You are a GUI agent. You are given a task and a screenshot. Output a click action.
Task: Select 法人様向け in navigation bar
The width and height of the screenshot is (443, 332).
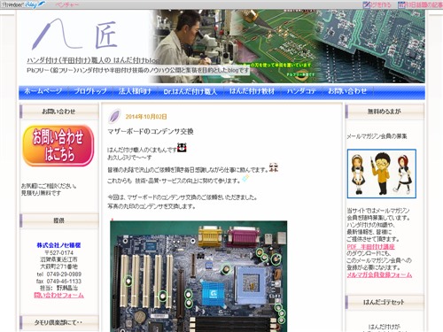(135, 91)
